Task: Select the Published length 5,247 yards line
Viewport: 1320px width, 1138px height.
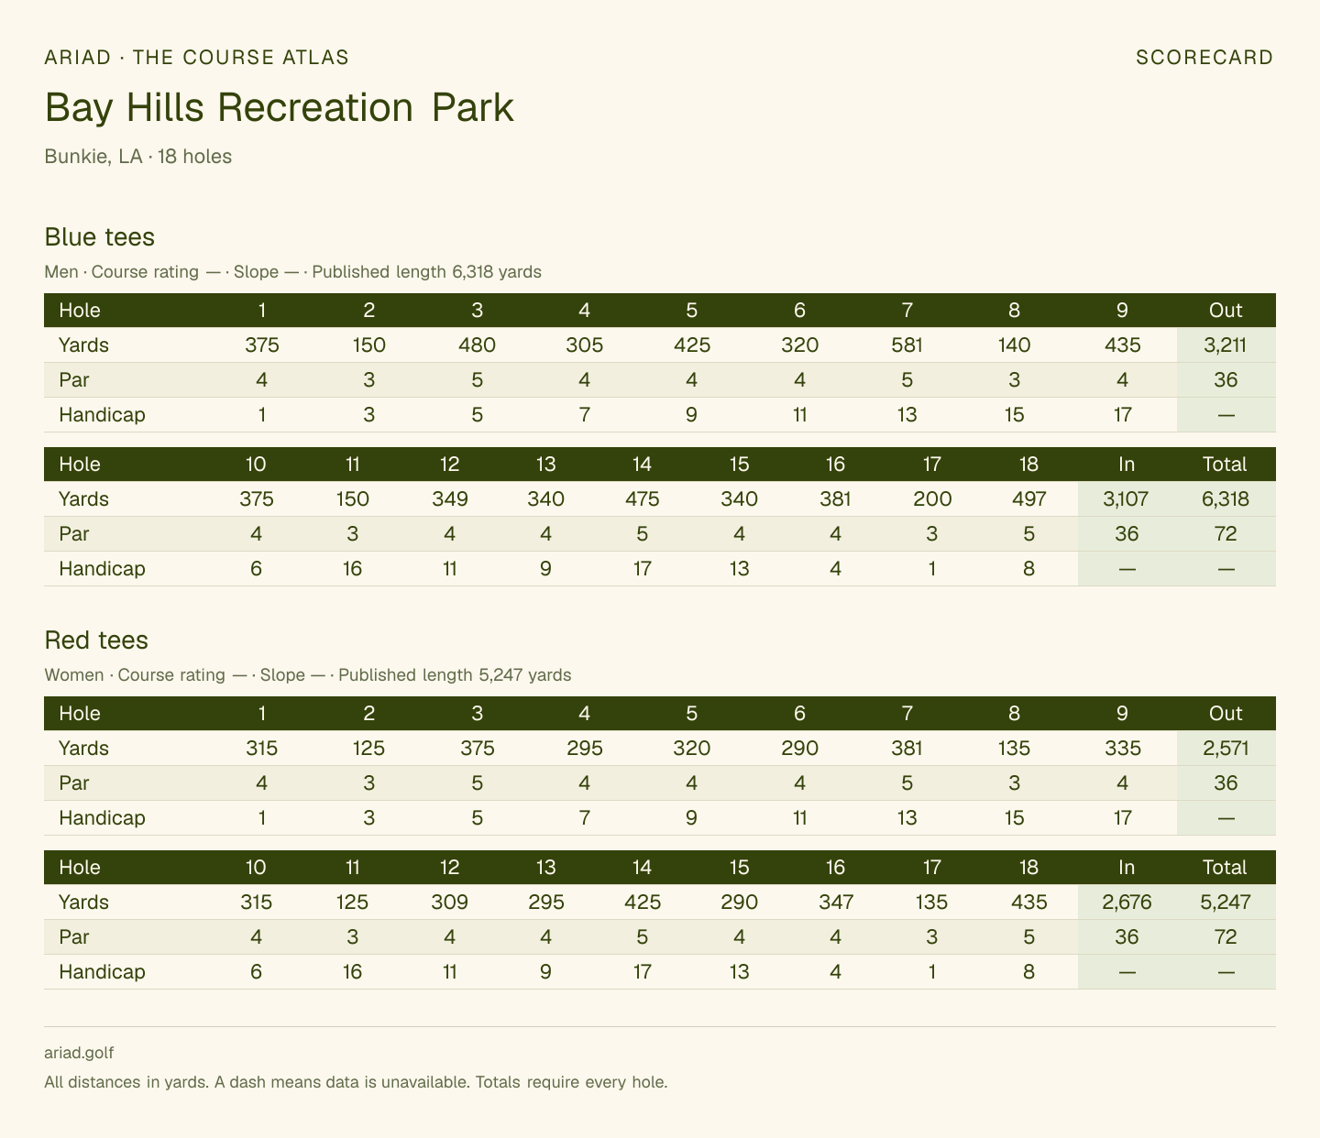Action: click(x=455, y=675)
